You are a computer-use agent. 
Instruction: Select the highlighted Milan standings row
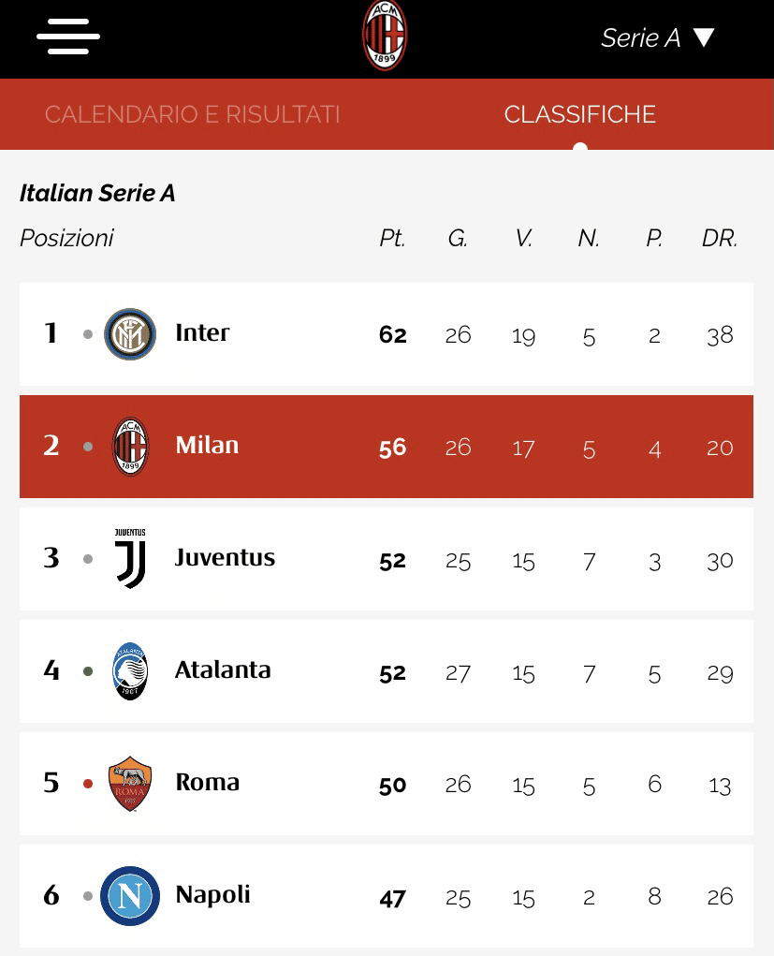pyautogui.click(x=386, y=447)
